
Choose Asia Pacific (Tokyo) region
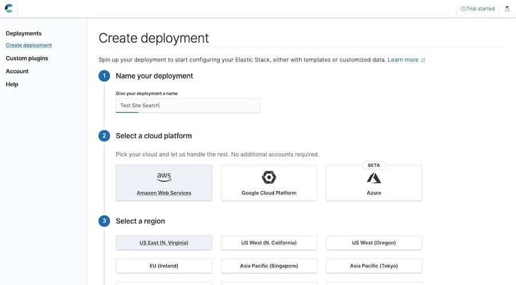point(374,266)
